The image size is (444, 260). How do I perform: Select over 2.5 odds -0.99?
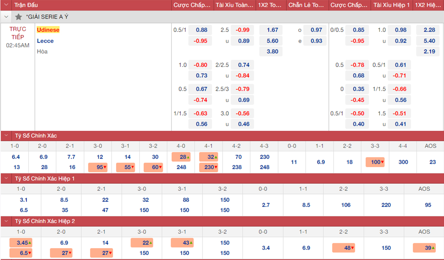tap(242, 30)
